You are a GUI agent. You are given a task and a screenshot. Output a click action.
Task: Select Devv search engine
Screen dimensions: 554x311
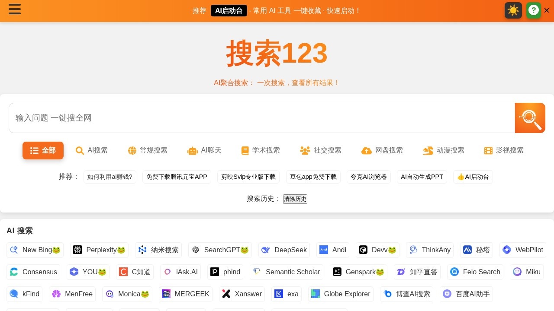377,250
